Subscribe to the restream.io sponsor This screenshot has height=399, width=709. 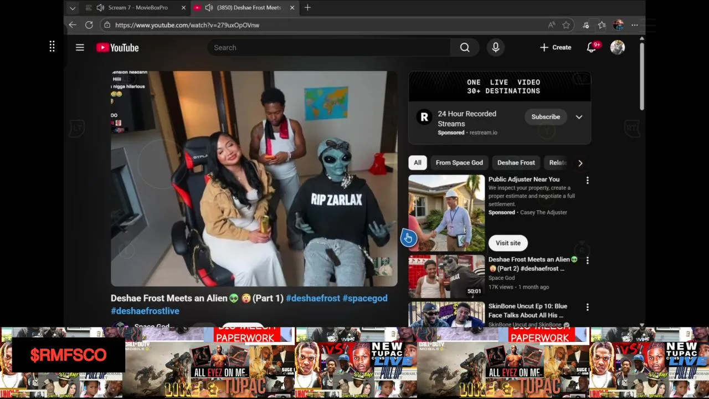click(x=546, y=117)
